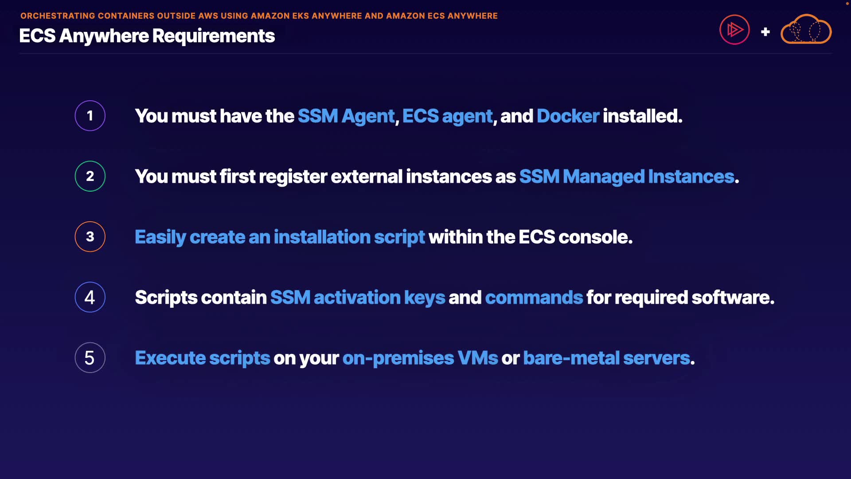Click the "bare-metal servers" highlighted text

tap(606, 358)
